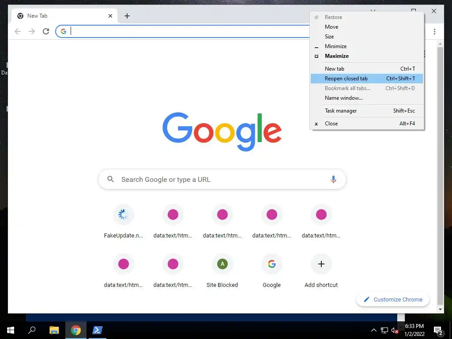Click Bookmark all tabs... entry
Viewport: 452px width, 339px height.
click(367, 88)
